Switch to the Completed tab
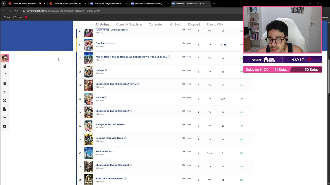This screenshot has width=330, height=185. pyautogui.click(x=156, y=24)
